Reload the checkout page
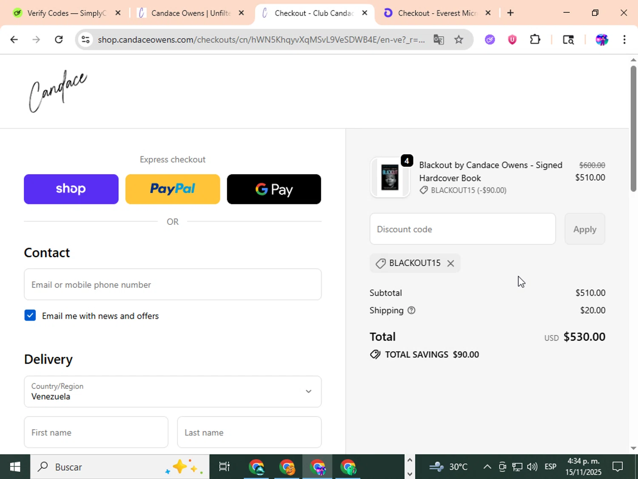Screen dimensions: 638x479 point(59,40)
